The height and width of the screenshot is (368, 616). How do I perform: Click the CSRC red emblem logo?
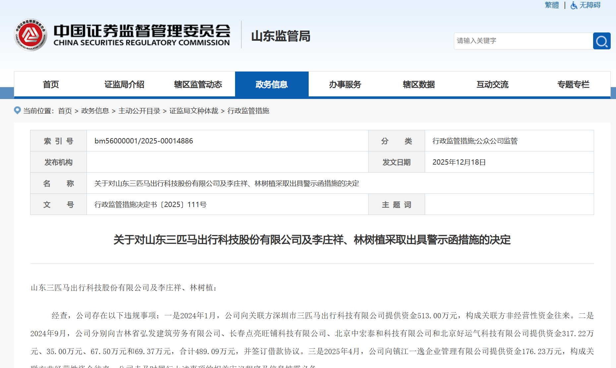pyautogui.click(x=31, y=35)
